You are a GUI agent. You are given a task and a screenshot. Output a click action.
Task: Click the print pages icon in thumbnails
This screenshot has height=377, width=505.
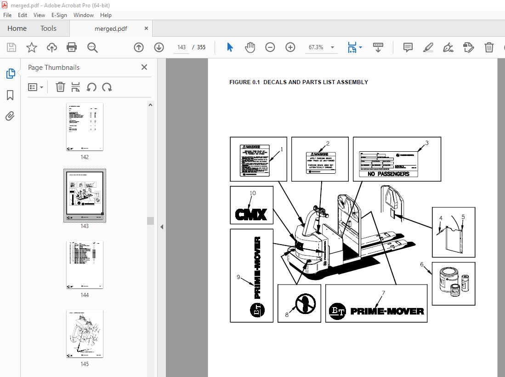[x=75, y=87]
